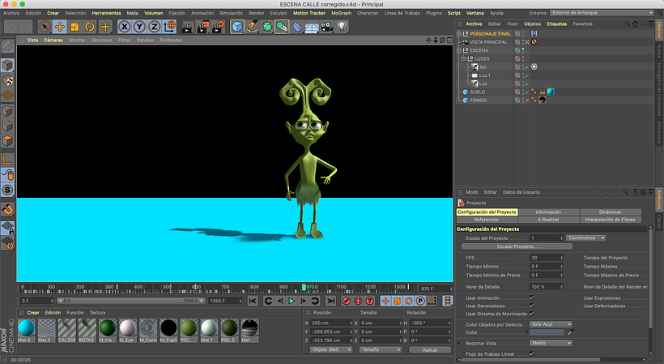Select the Move tool in top toolbar
Screen dimensions: 664x364
tap(60, 27)
